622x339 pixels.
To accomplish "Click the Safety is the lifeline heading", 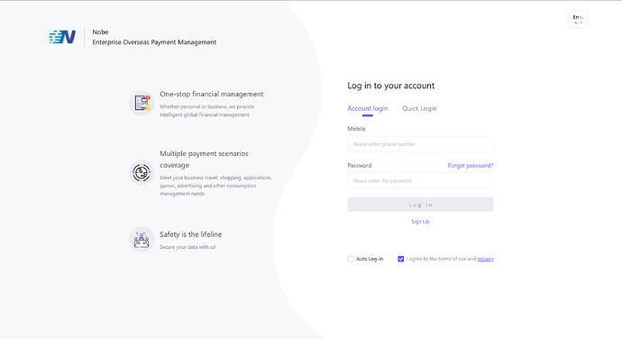I will pyautogui.click(x=191, y=234).
